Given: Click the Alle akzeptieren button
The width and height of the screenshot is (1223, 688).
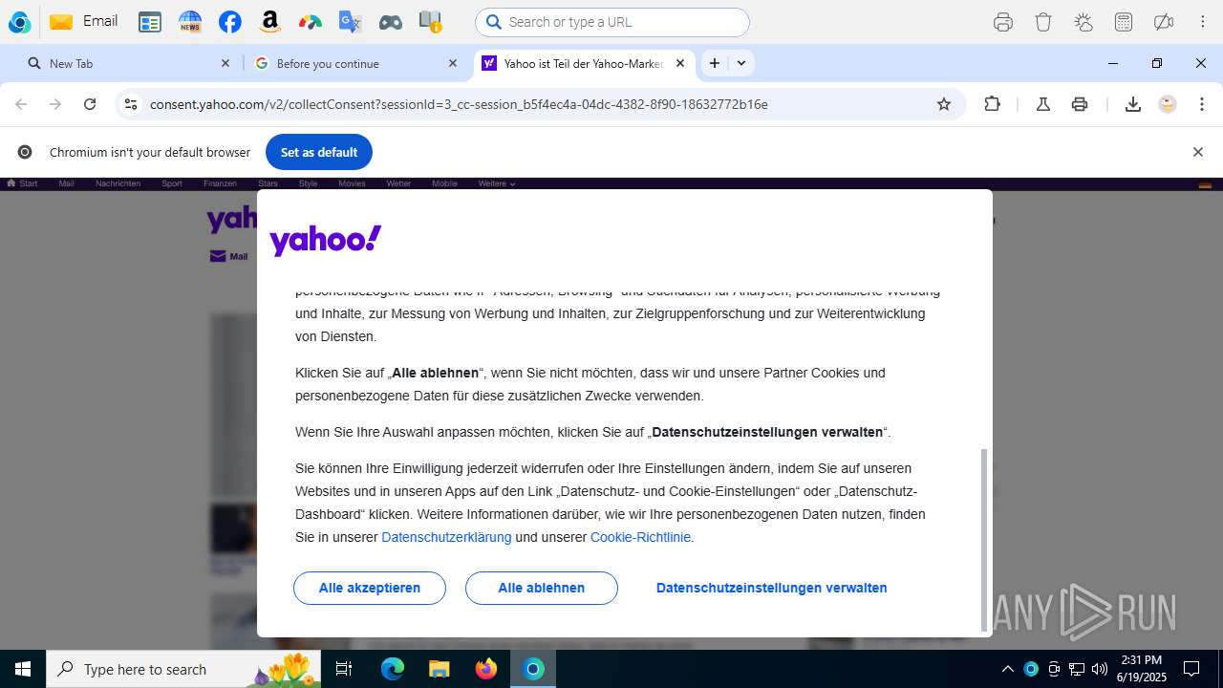Looking at the screenshot, I should (x=370, y=588).
